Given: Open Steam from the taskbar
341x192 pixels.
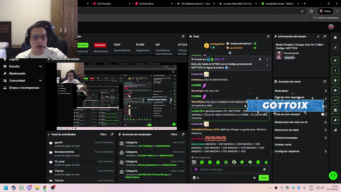Looking at the screenshot, I should tap(14, 188).
